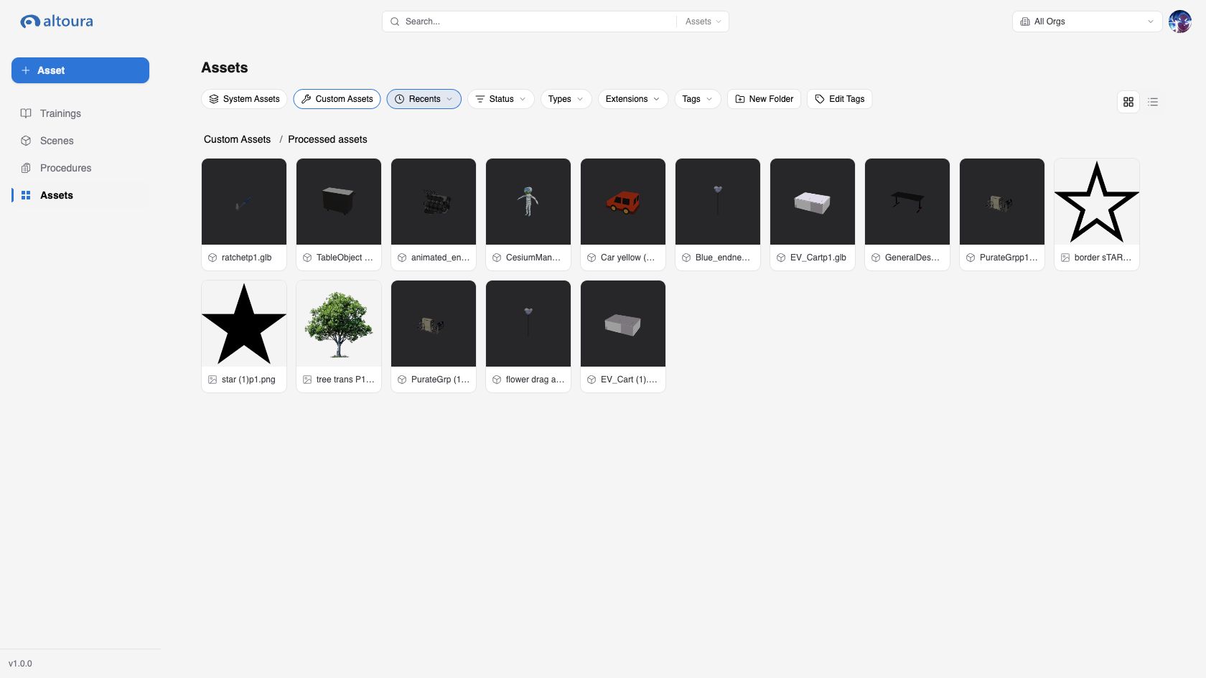Expand the Extensions dropdown
This screenshot has height=678, width=1206.
tap(633, 99)
